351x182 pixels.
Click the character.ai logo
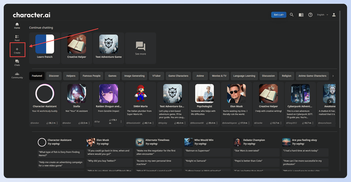pyautogui.click(x=32, y=15)
